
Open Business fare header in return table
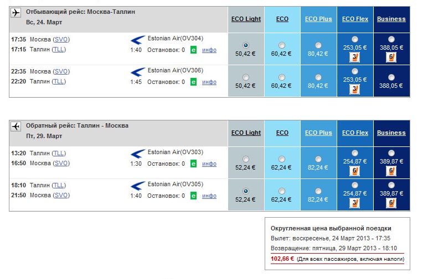click(x=391, y=133)
